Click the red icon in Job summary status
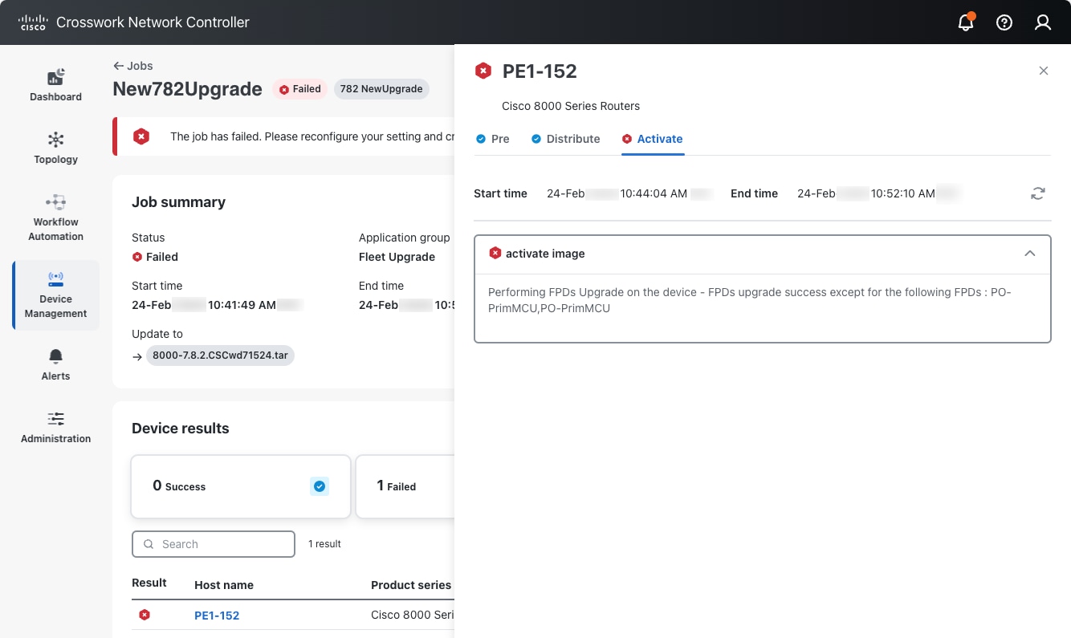This screenshot has height=638, width=1071. [x=137, y=257]
